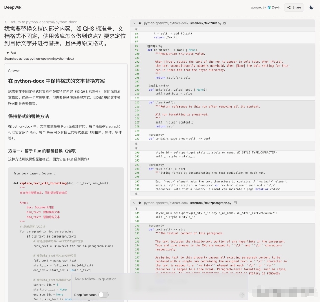Collapse the paragraph.py code panel chevron
320x302 pixels.
click(x=134, y=203)
